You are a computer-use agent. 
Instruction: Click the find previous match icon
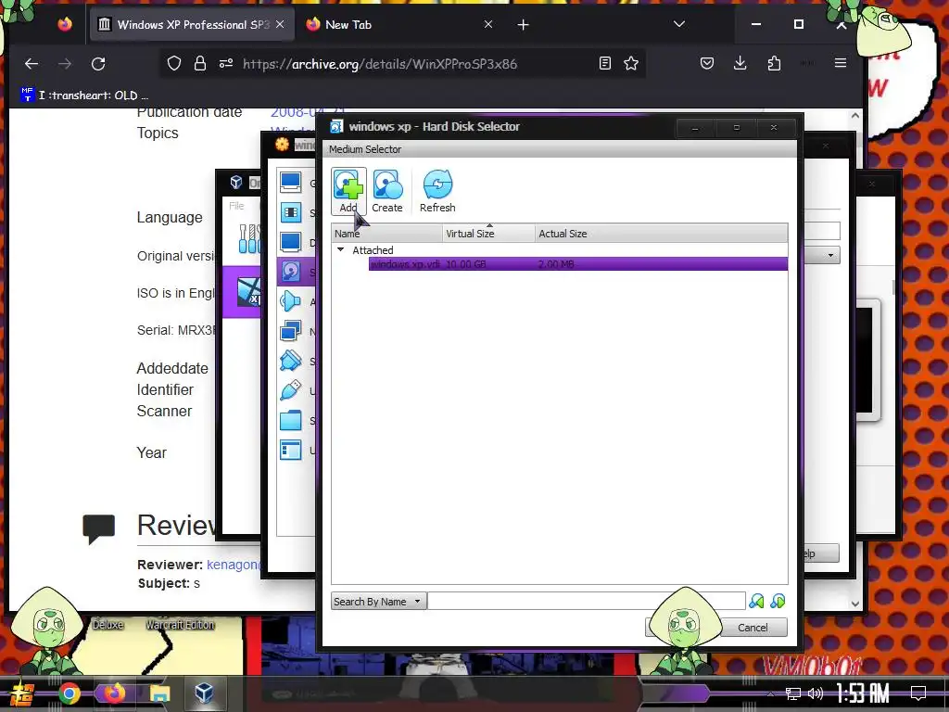click(x=756, y=601)
